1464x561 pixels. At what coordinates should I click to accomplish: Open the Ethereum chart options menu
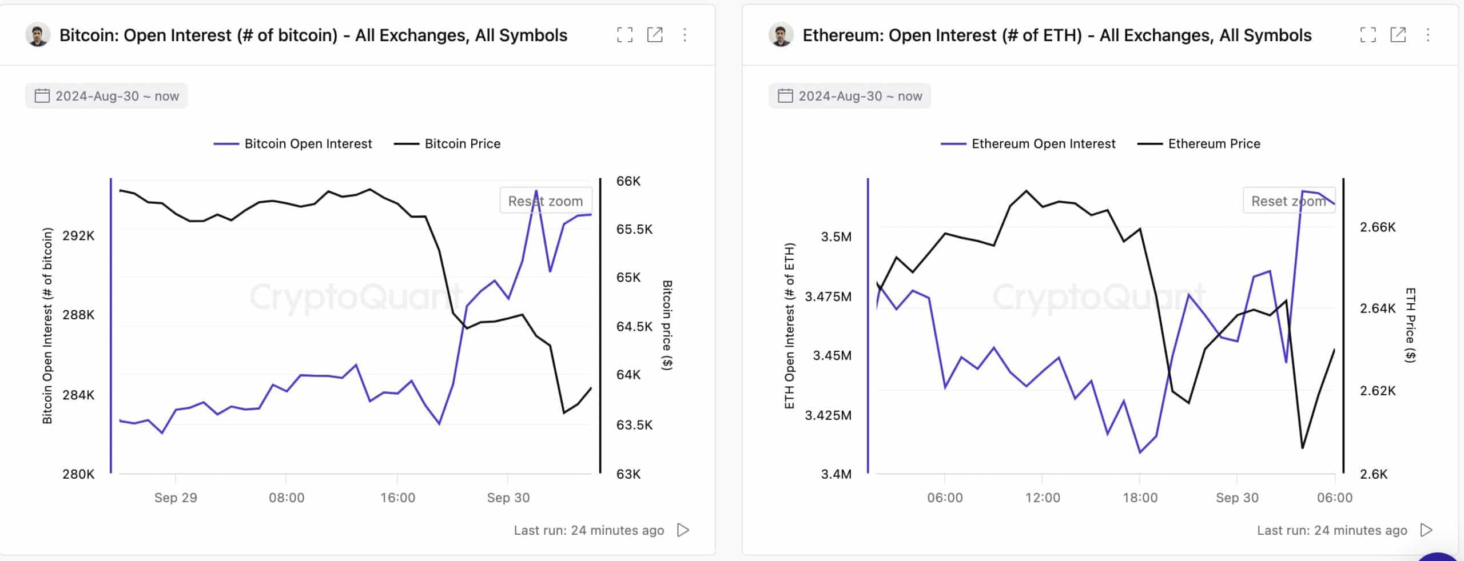[1427, 35]
